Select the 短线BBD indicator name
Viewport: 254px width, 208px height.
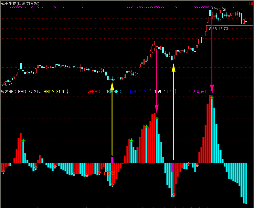8,92
